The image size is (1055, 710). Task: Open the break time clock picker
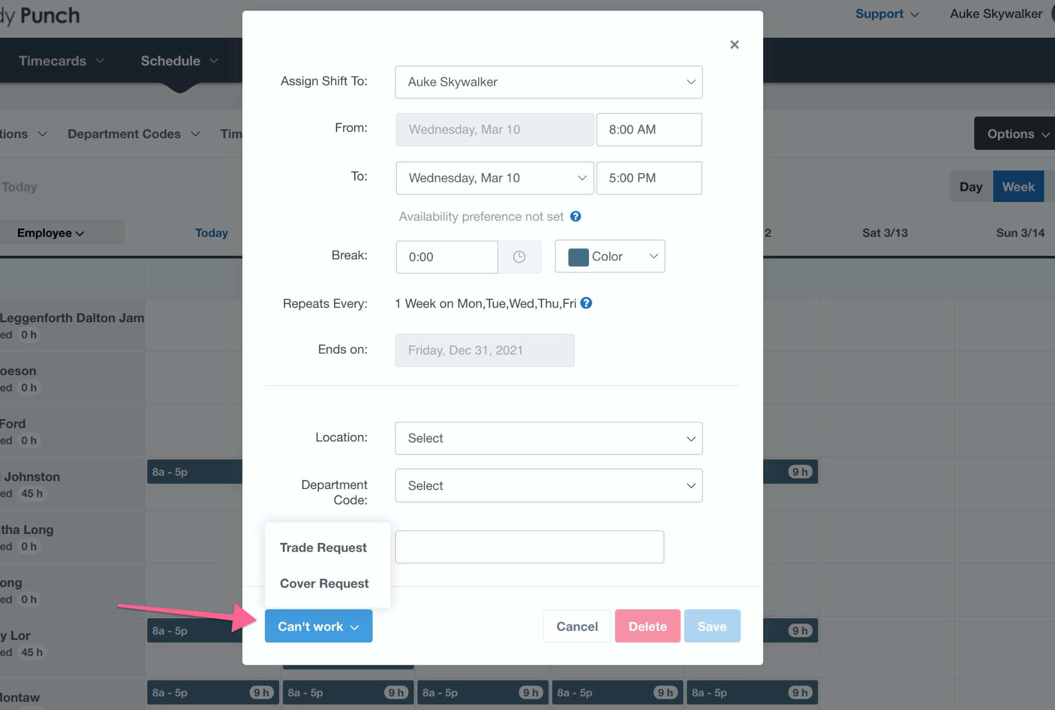pyautogui.click(x=519, y=257)
